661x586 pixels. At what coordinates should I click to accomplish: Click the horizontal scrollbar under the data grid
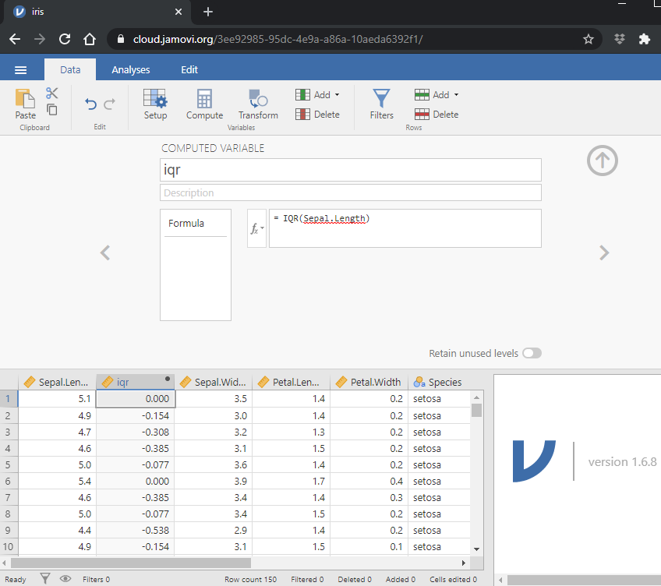click(131, 563)
